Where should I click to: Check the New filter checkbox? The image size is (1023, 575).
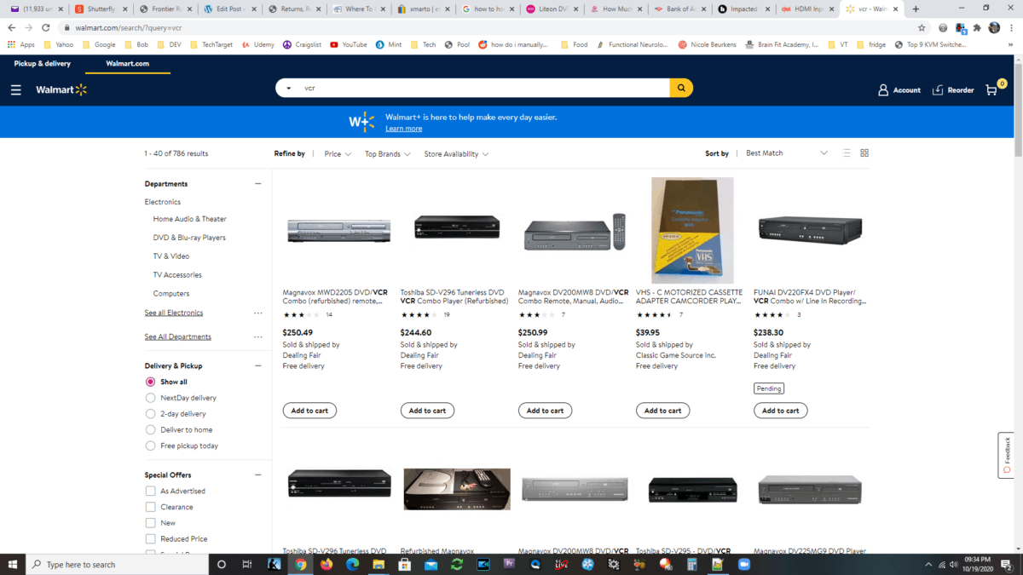[x=151, y=523]
